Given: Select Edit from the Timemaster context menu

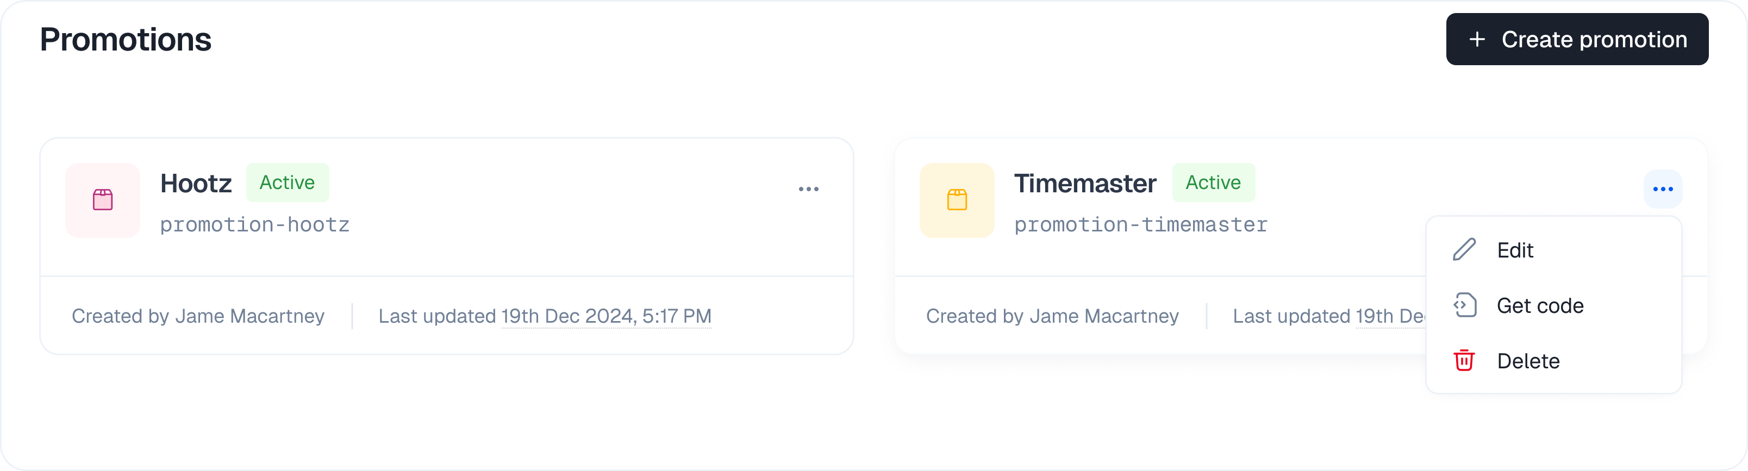Looking at the screenshot, I should [1515, 250].
